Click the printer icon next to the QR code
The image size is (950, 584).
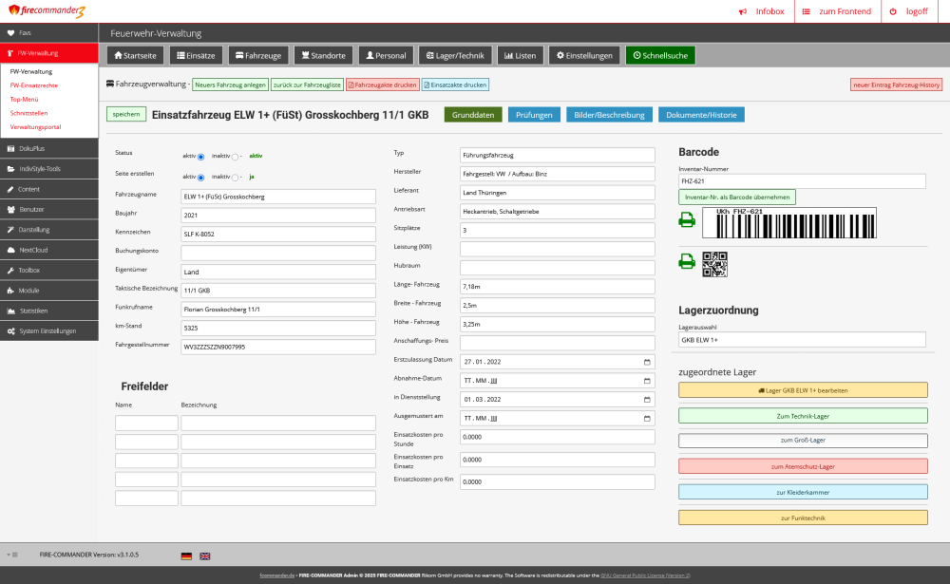[x=686, y=262]
